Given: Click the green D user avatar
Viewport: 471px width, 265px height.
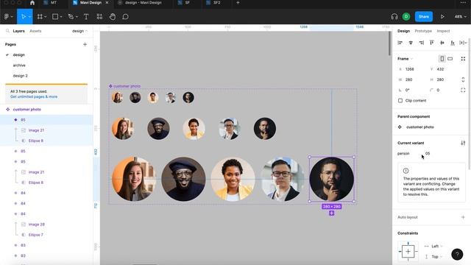Looking at the screenshot, I should point(406,16).
